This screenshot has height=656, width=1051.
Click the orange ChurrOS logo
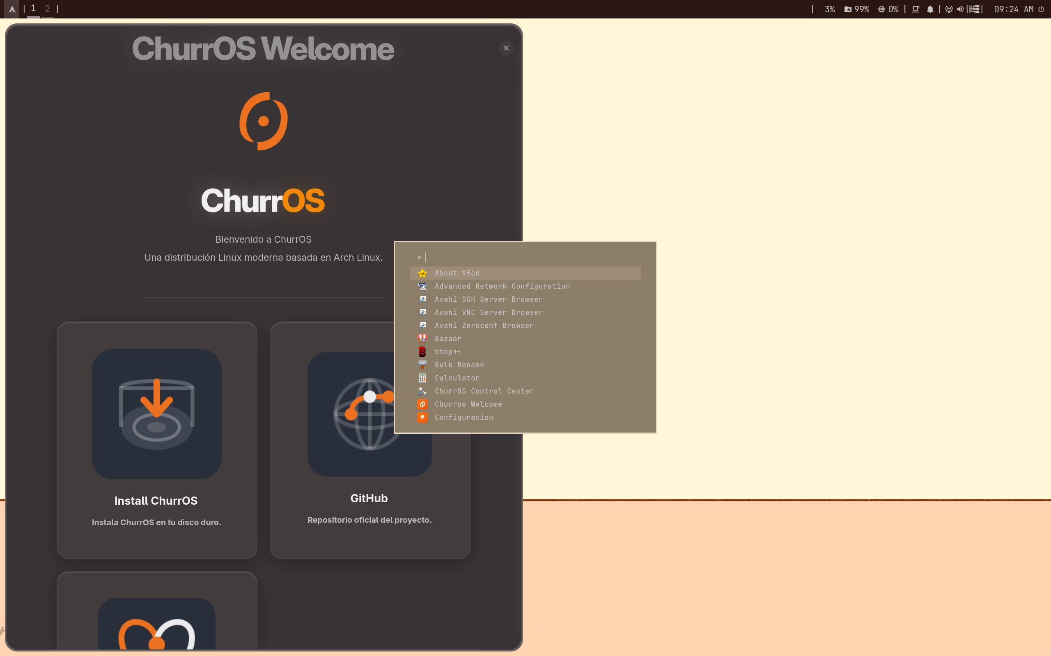pyautogui.click(x=264, y=121)
